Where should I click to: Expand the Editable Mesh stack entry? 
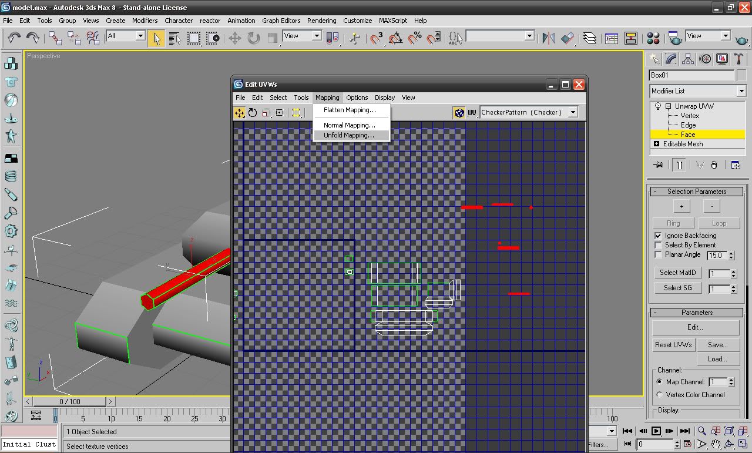(656, 144)
